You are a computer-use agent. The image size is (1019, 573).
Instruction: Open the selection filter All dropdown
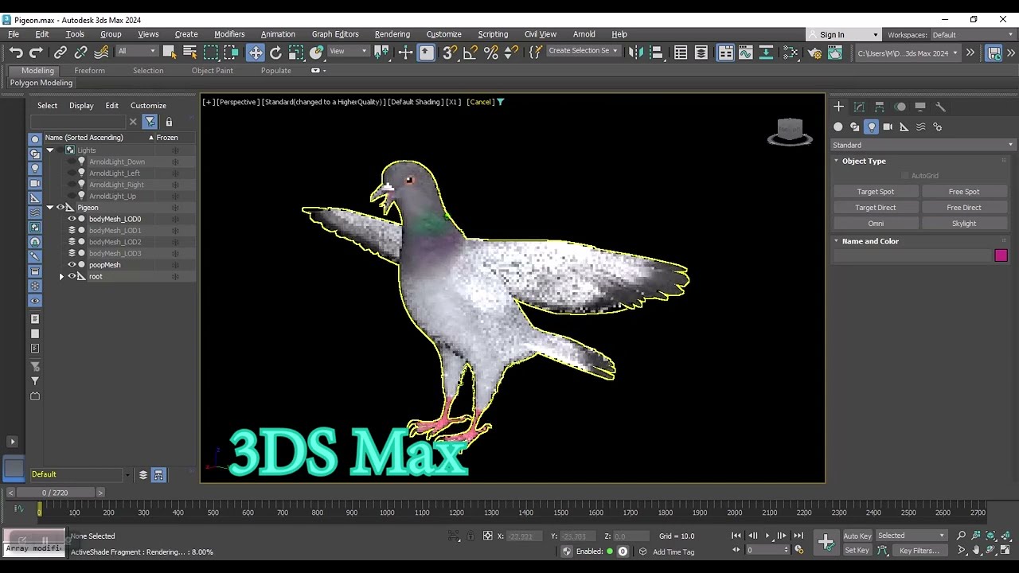tap(137, 52)
